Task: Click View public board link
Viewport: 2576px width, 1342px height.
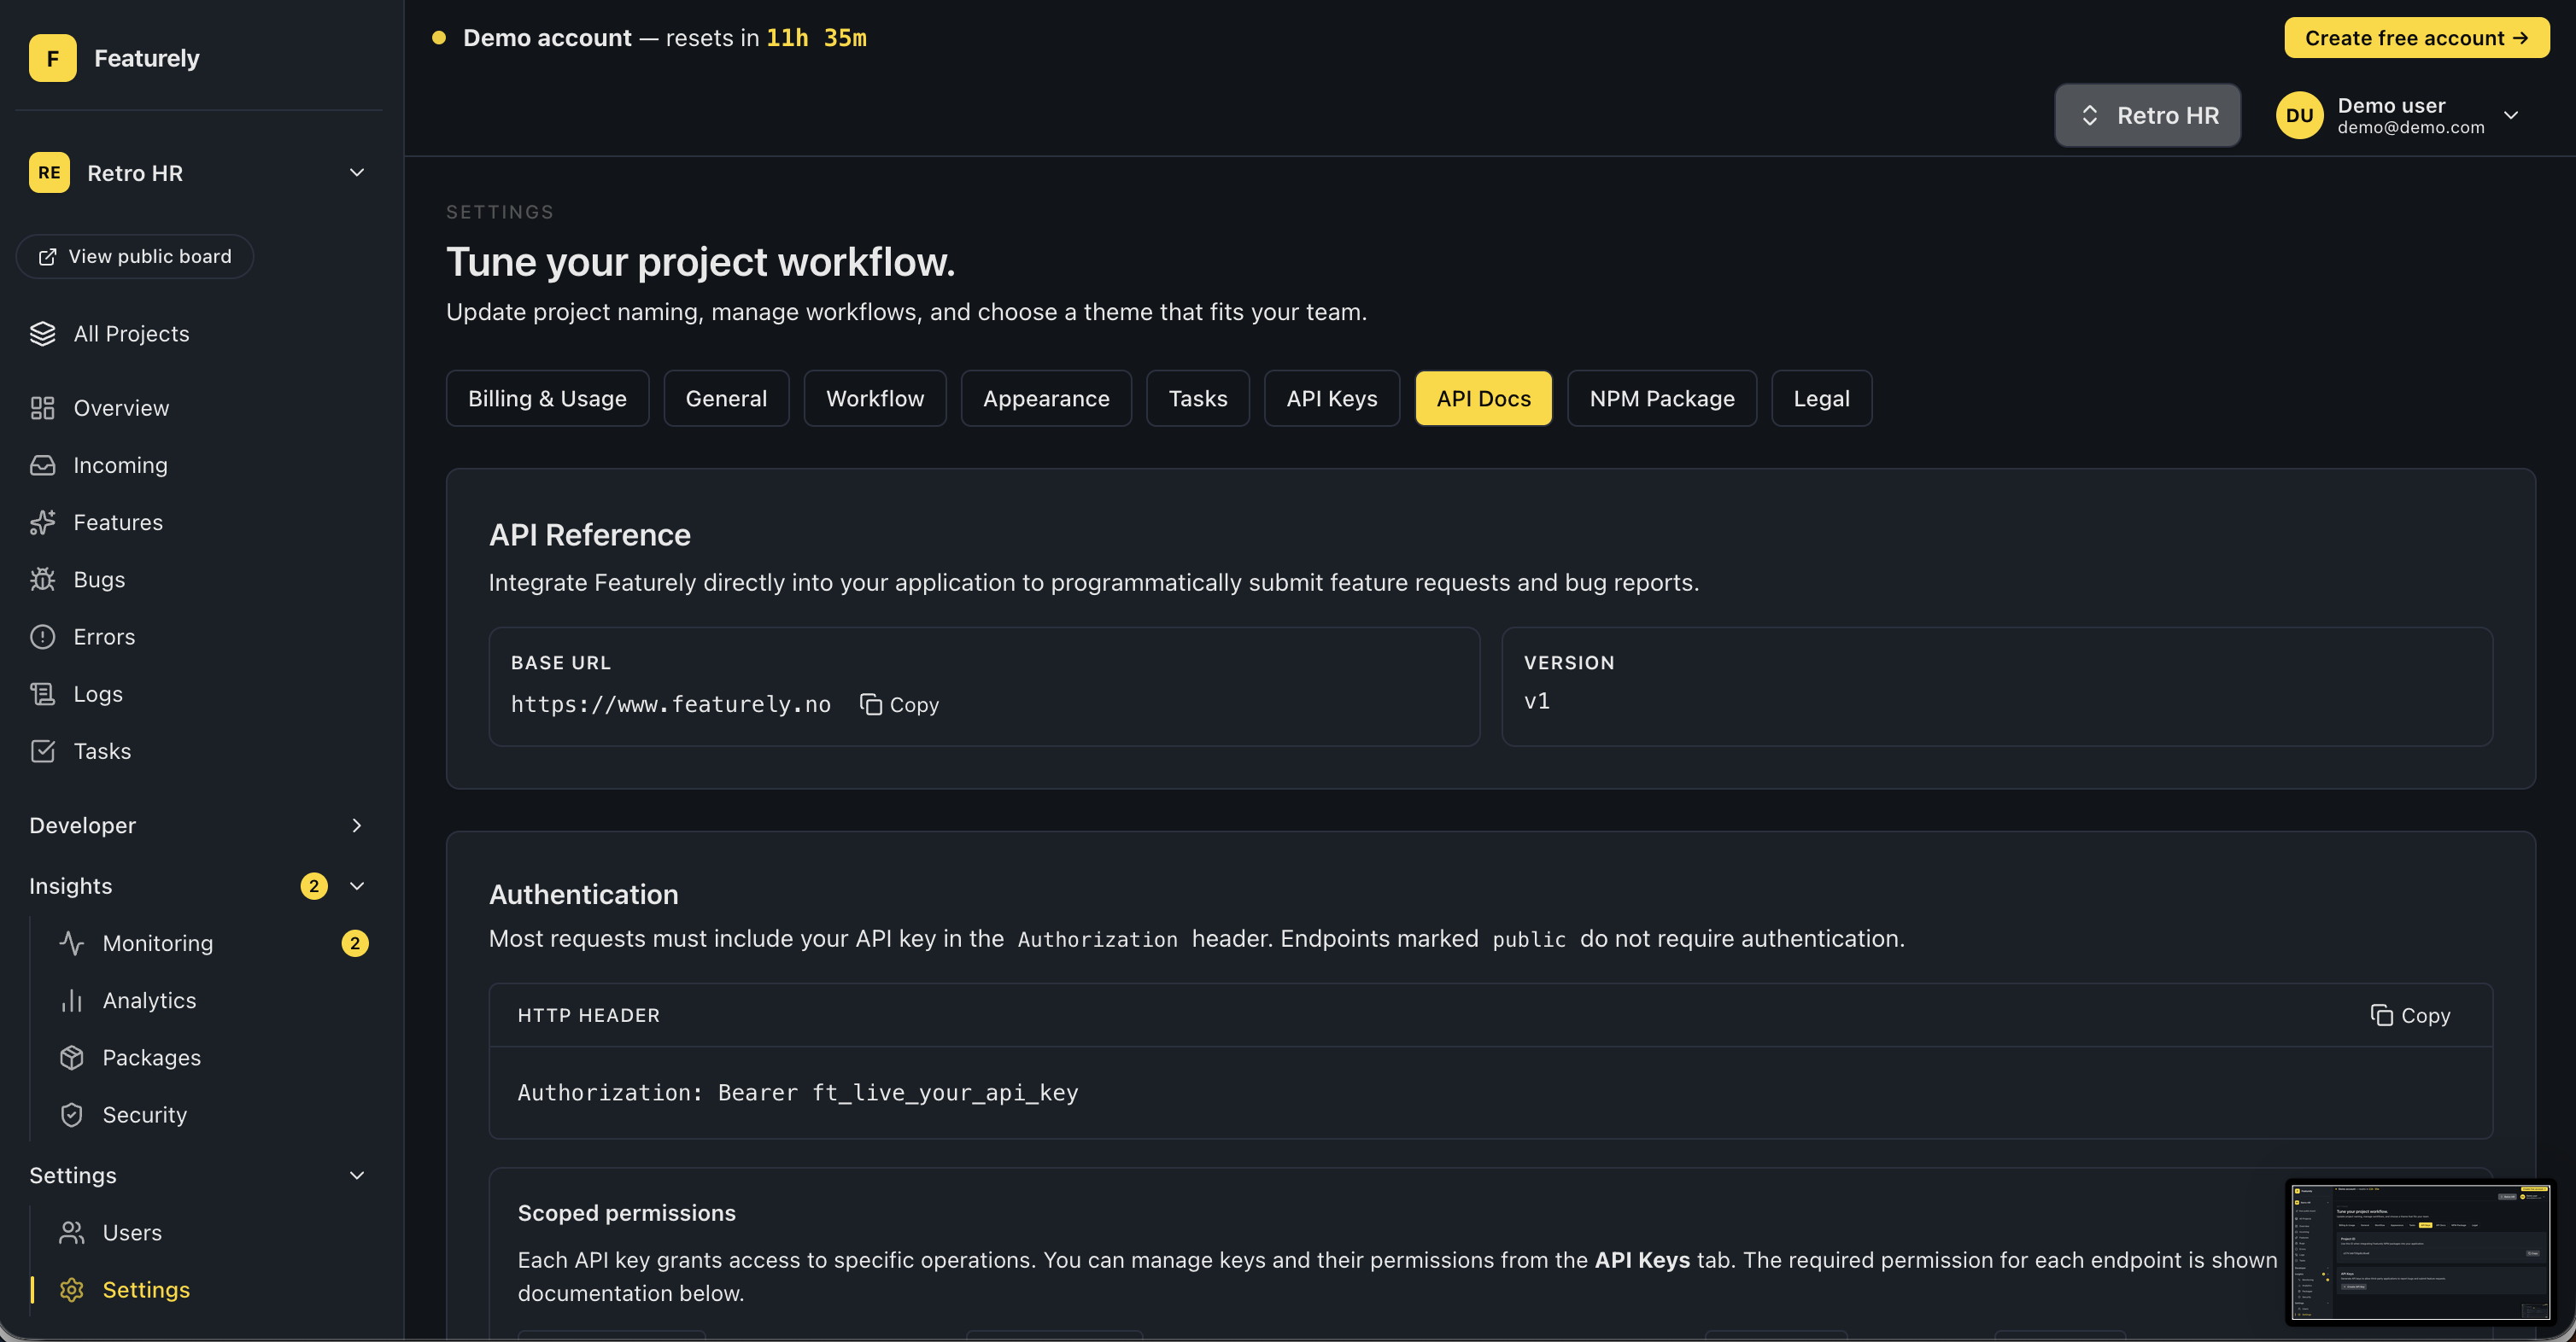Action: coord(135,257)
